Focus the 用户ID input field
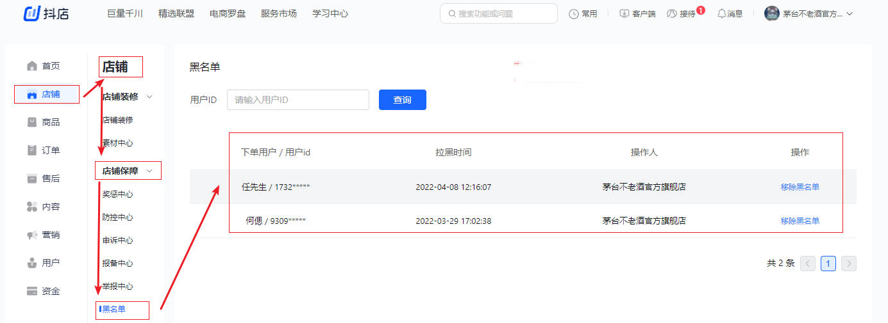Image resolution: width=888 pixels, height=323 pixels. pos(297,100)
